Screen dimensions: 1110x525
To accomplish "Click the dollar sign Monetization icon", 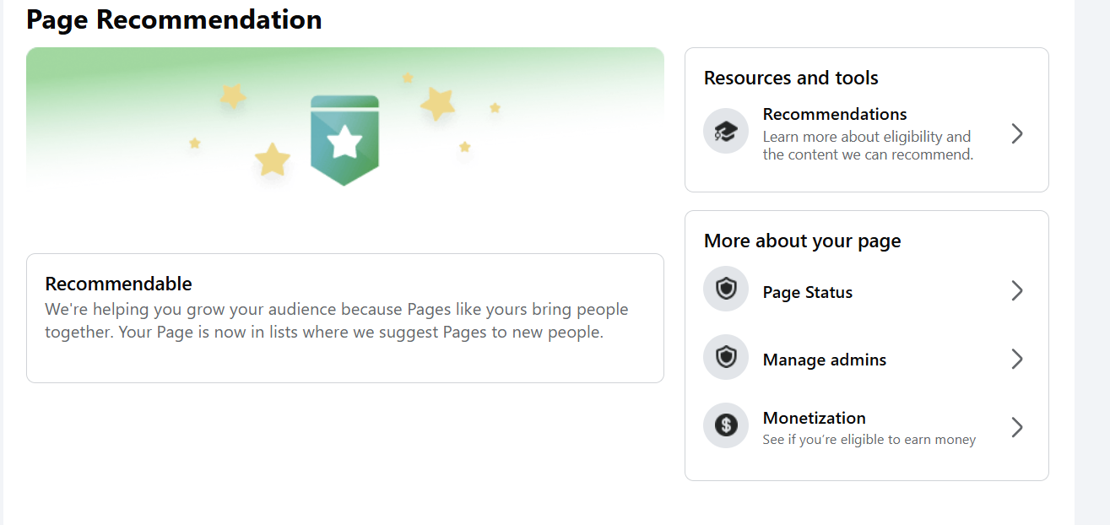I will click(725, 425).
